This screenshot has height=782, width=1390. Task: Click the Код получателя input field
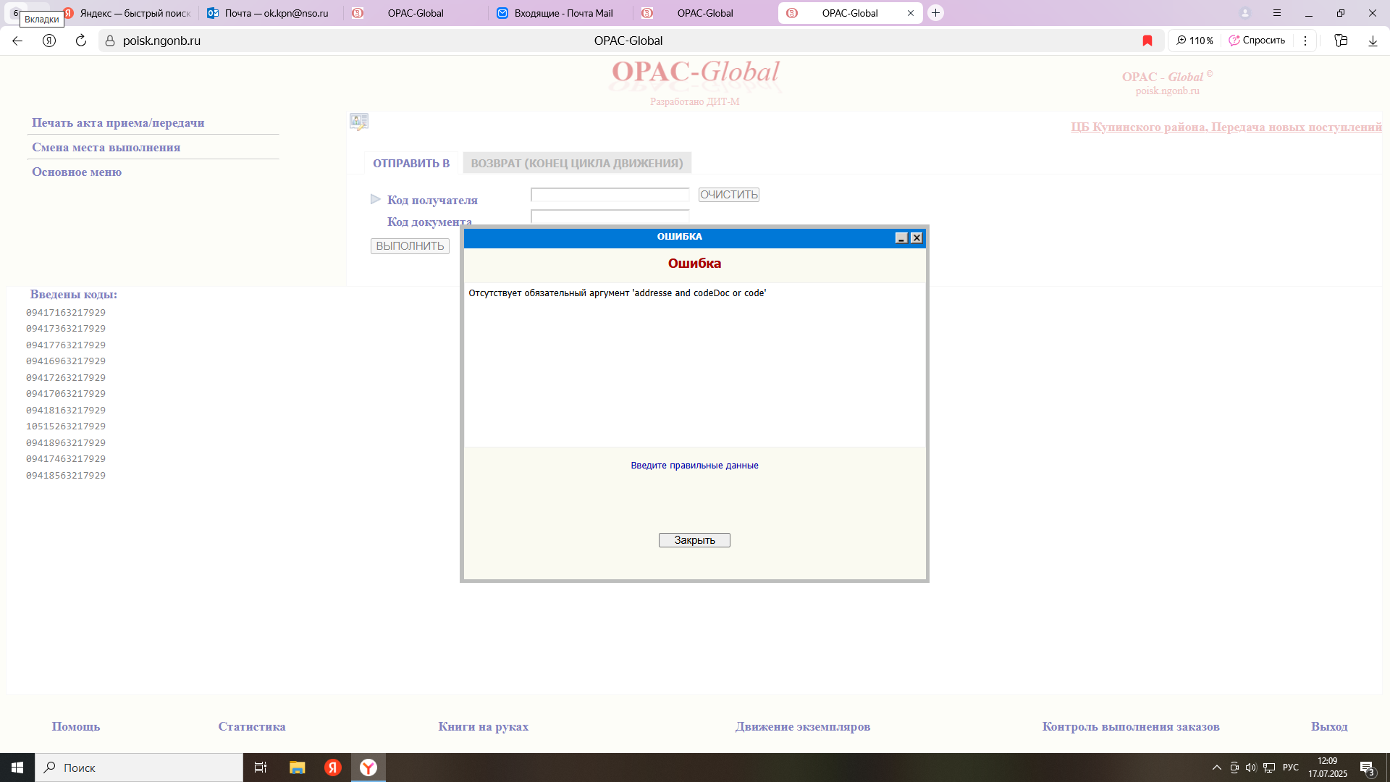pos(610,195)
